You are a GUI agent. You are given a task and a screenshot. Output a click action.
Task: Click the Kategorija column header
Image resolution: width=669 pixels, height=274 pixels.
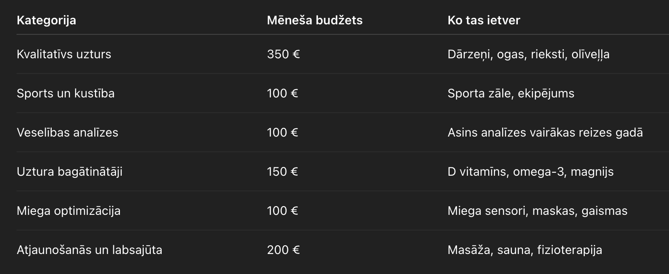[x=46, y=20]
